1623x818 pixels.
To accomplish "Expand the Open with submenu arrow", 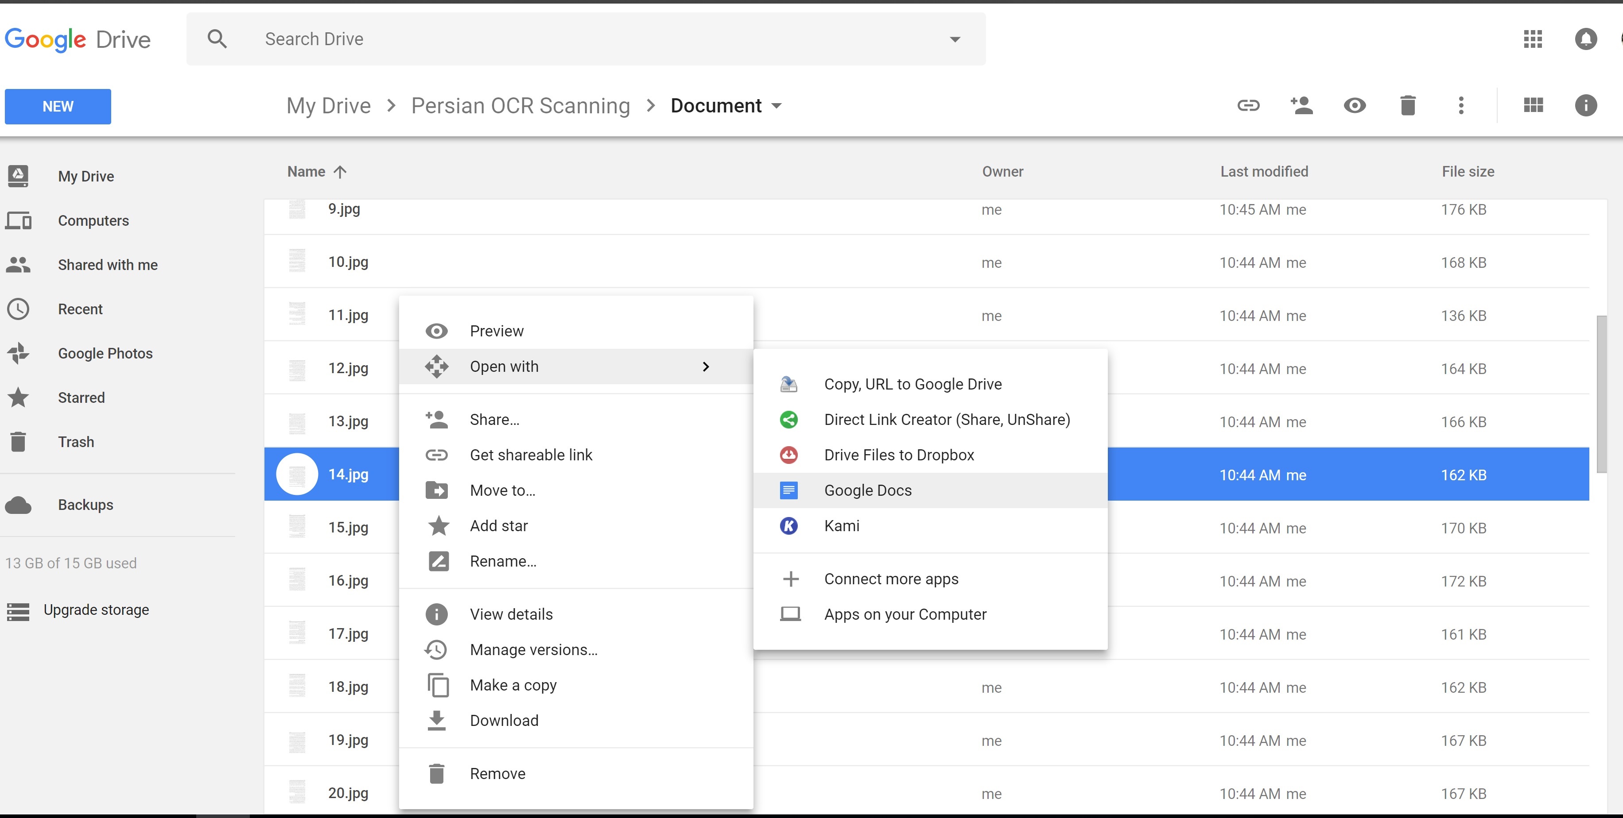I will (x=706, y=367).
